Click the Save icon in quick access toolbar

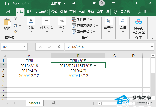(x=7, y=4)
